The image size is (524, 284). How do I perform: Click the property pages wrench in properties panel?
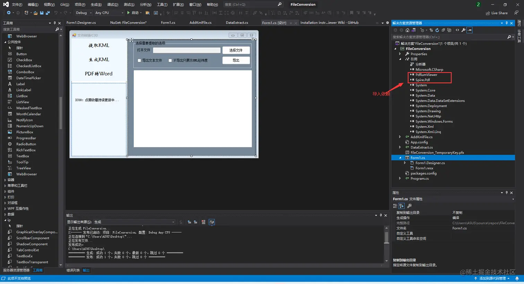pos(409,206)
